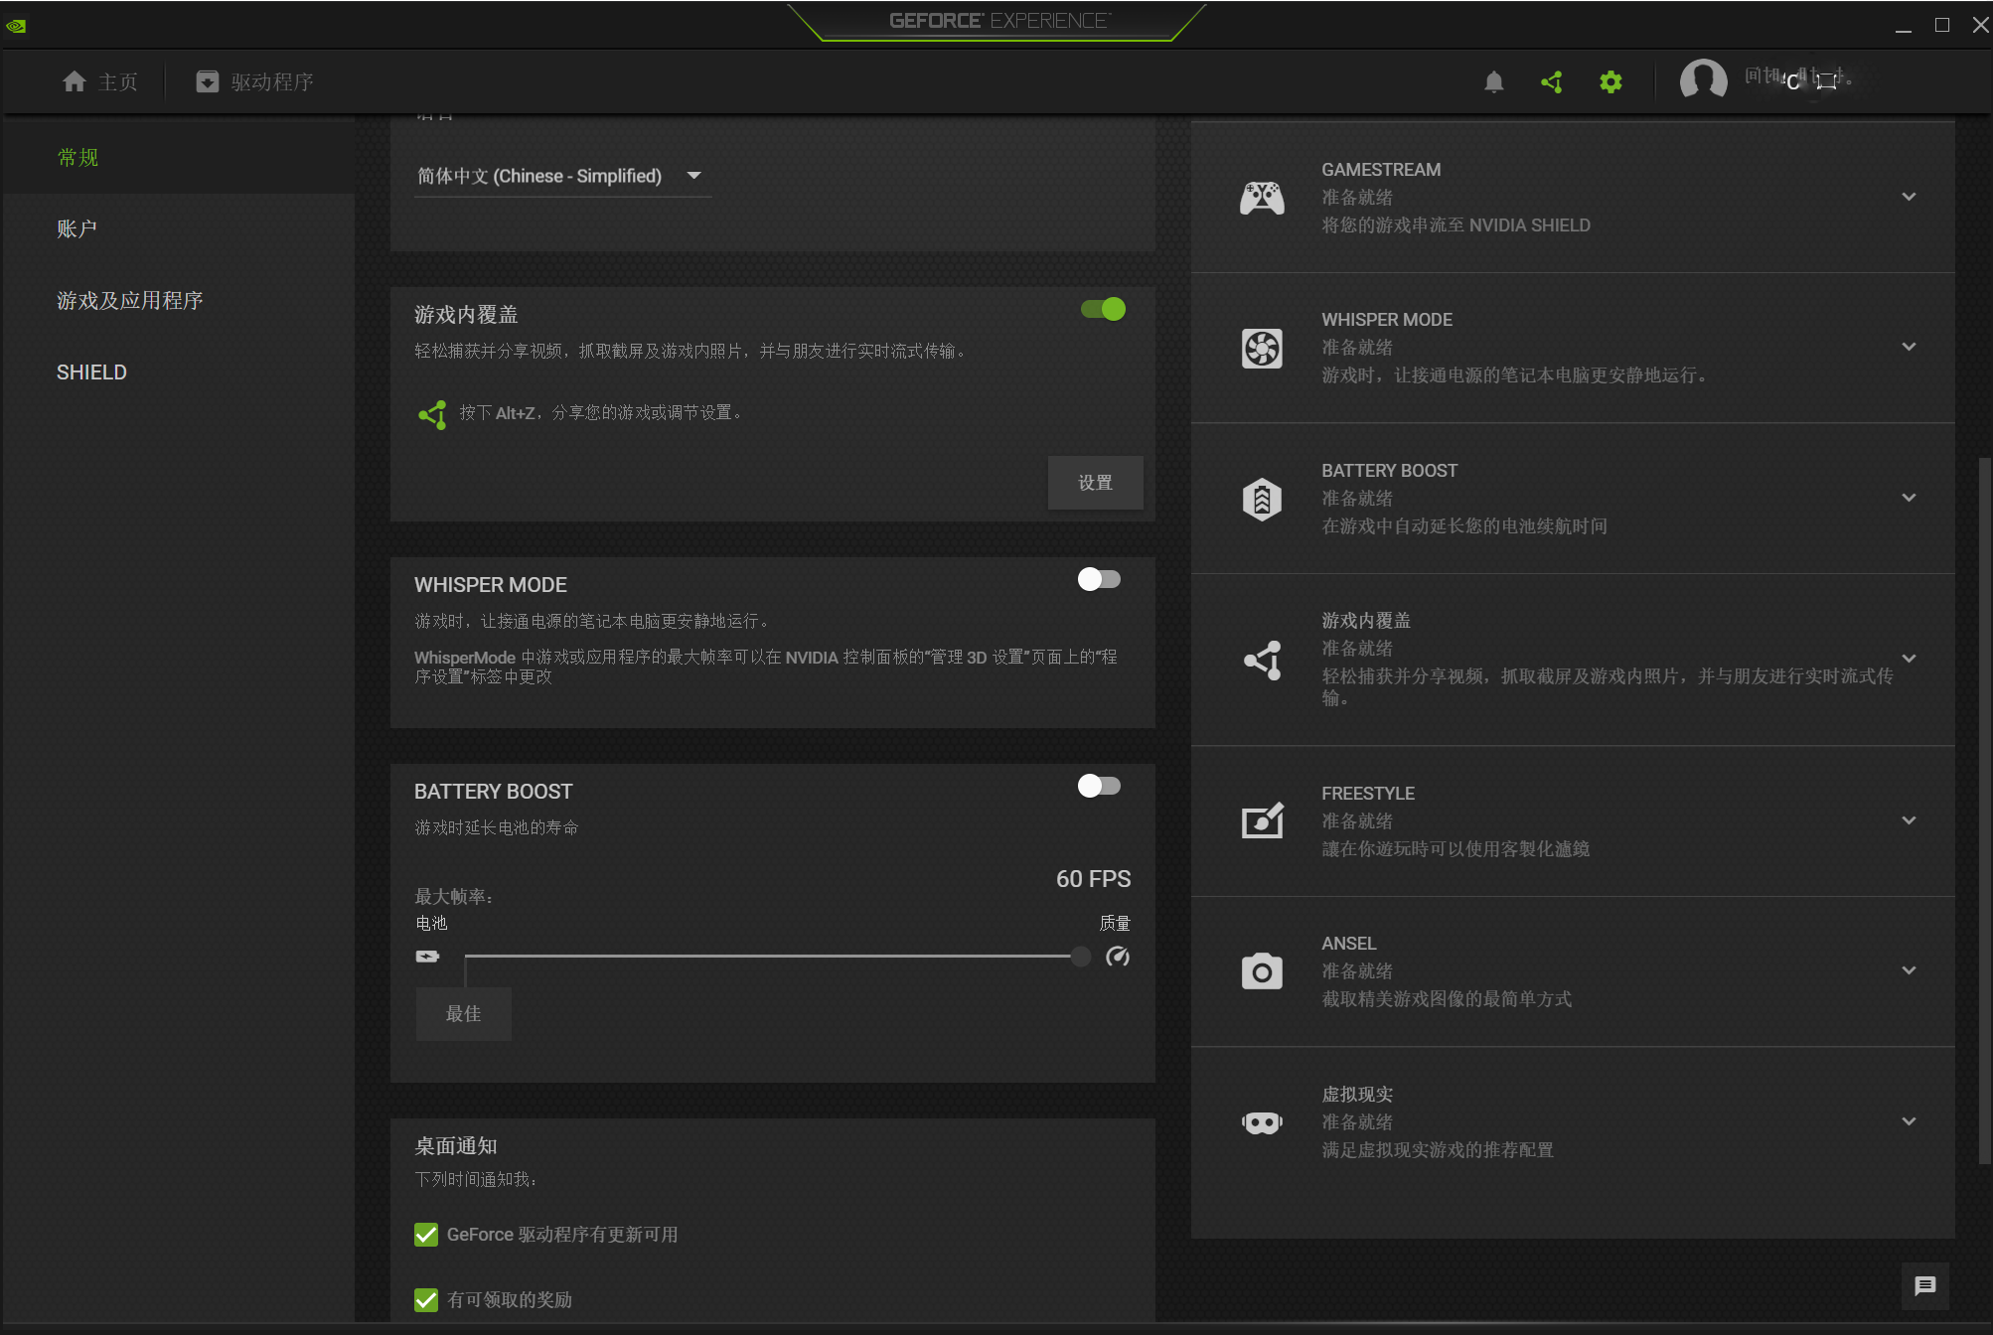
Task: Expand the 虚拟现实 feature row
Action: [1909, 1121]
